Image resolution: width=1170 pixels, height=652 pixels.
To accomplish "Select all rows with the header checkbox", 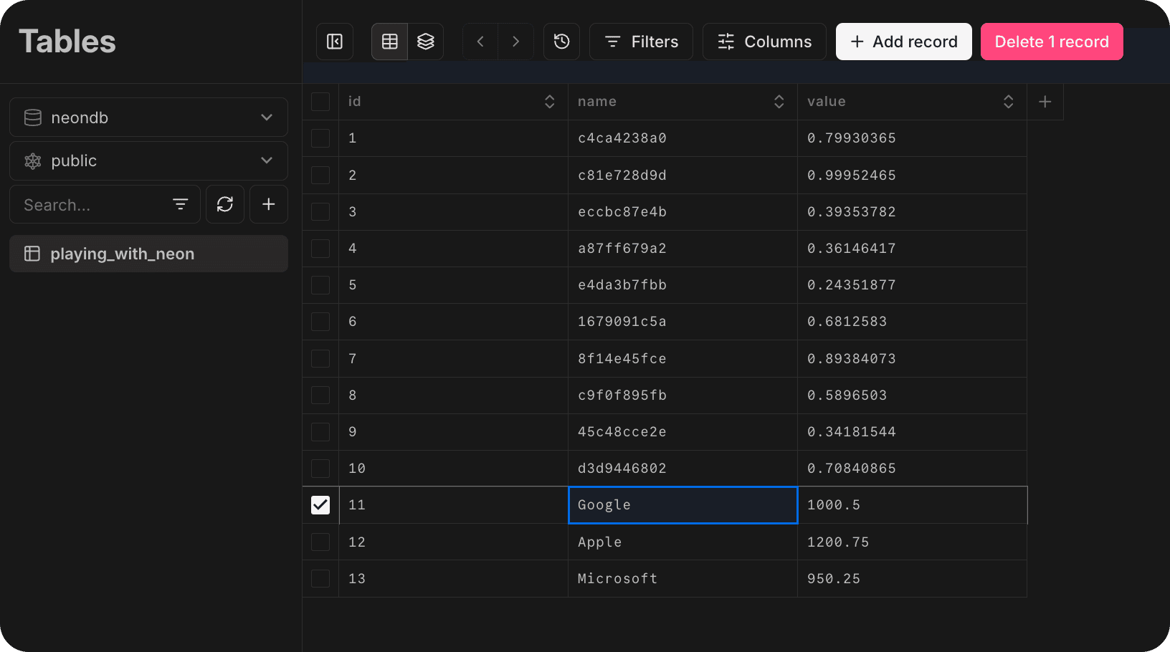I will tap(320, 101).
